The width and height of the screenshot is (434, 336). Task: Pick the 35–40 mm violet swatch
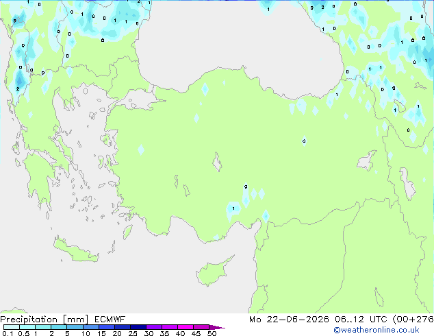point(170,327)
